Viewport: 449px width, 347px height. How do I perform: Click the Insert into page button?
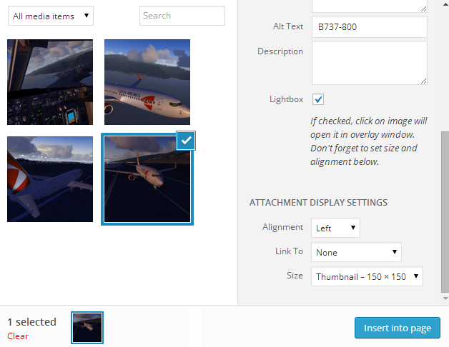coord(398,328)
